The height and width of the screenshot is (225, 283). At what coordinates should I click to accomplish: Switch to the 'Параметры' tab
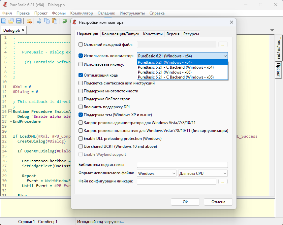87,33
